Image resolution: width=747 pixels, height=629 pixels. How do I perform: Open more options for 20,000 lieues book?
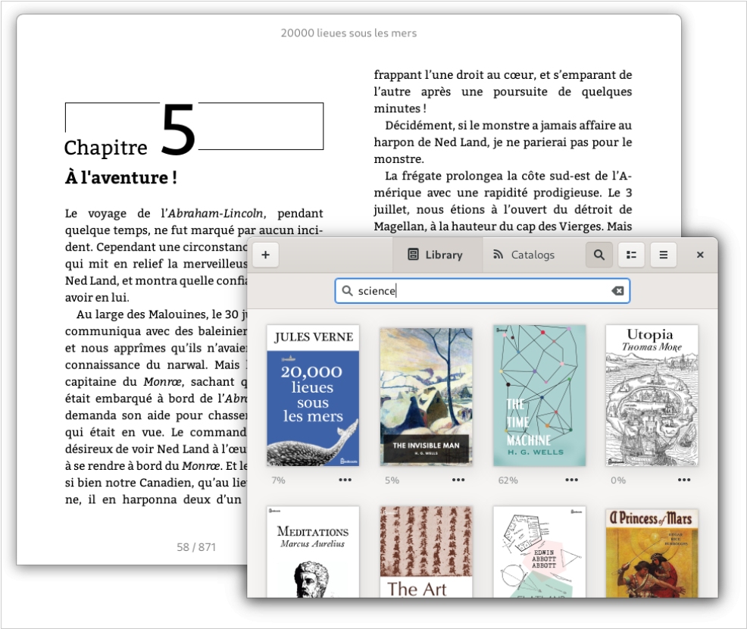(345, 480)
